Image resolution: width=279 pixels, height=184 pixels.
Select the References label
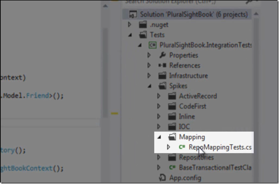click(x=185, y=66)
